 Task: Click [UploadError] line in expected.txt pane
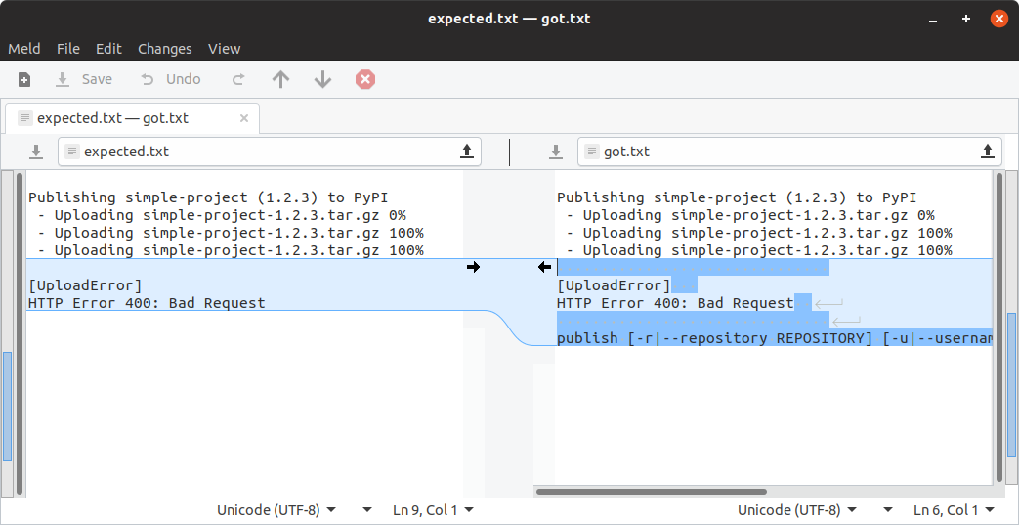[85, 285]
